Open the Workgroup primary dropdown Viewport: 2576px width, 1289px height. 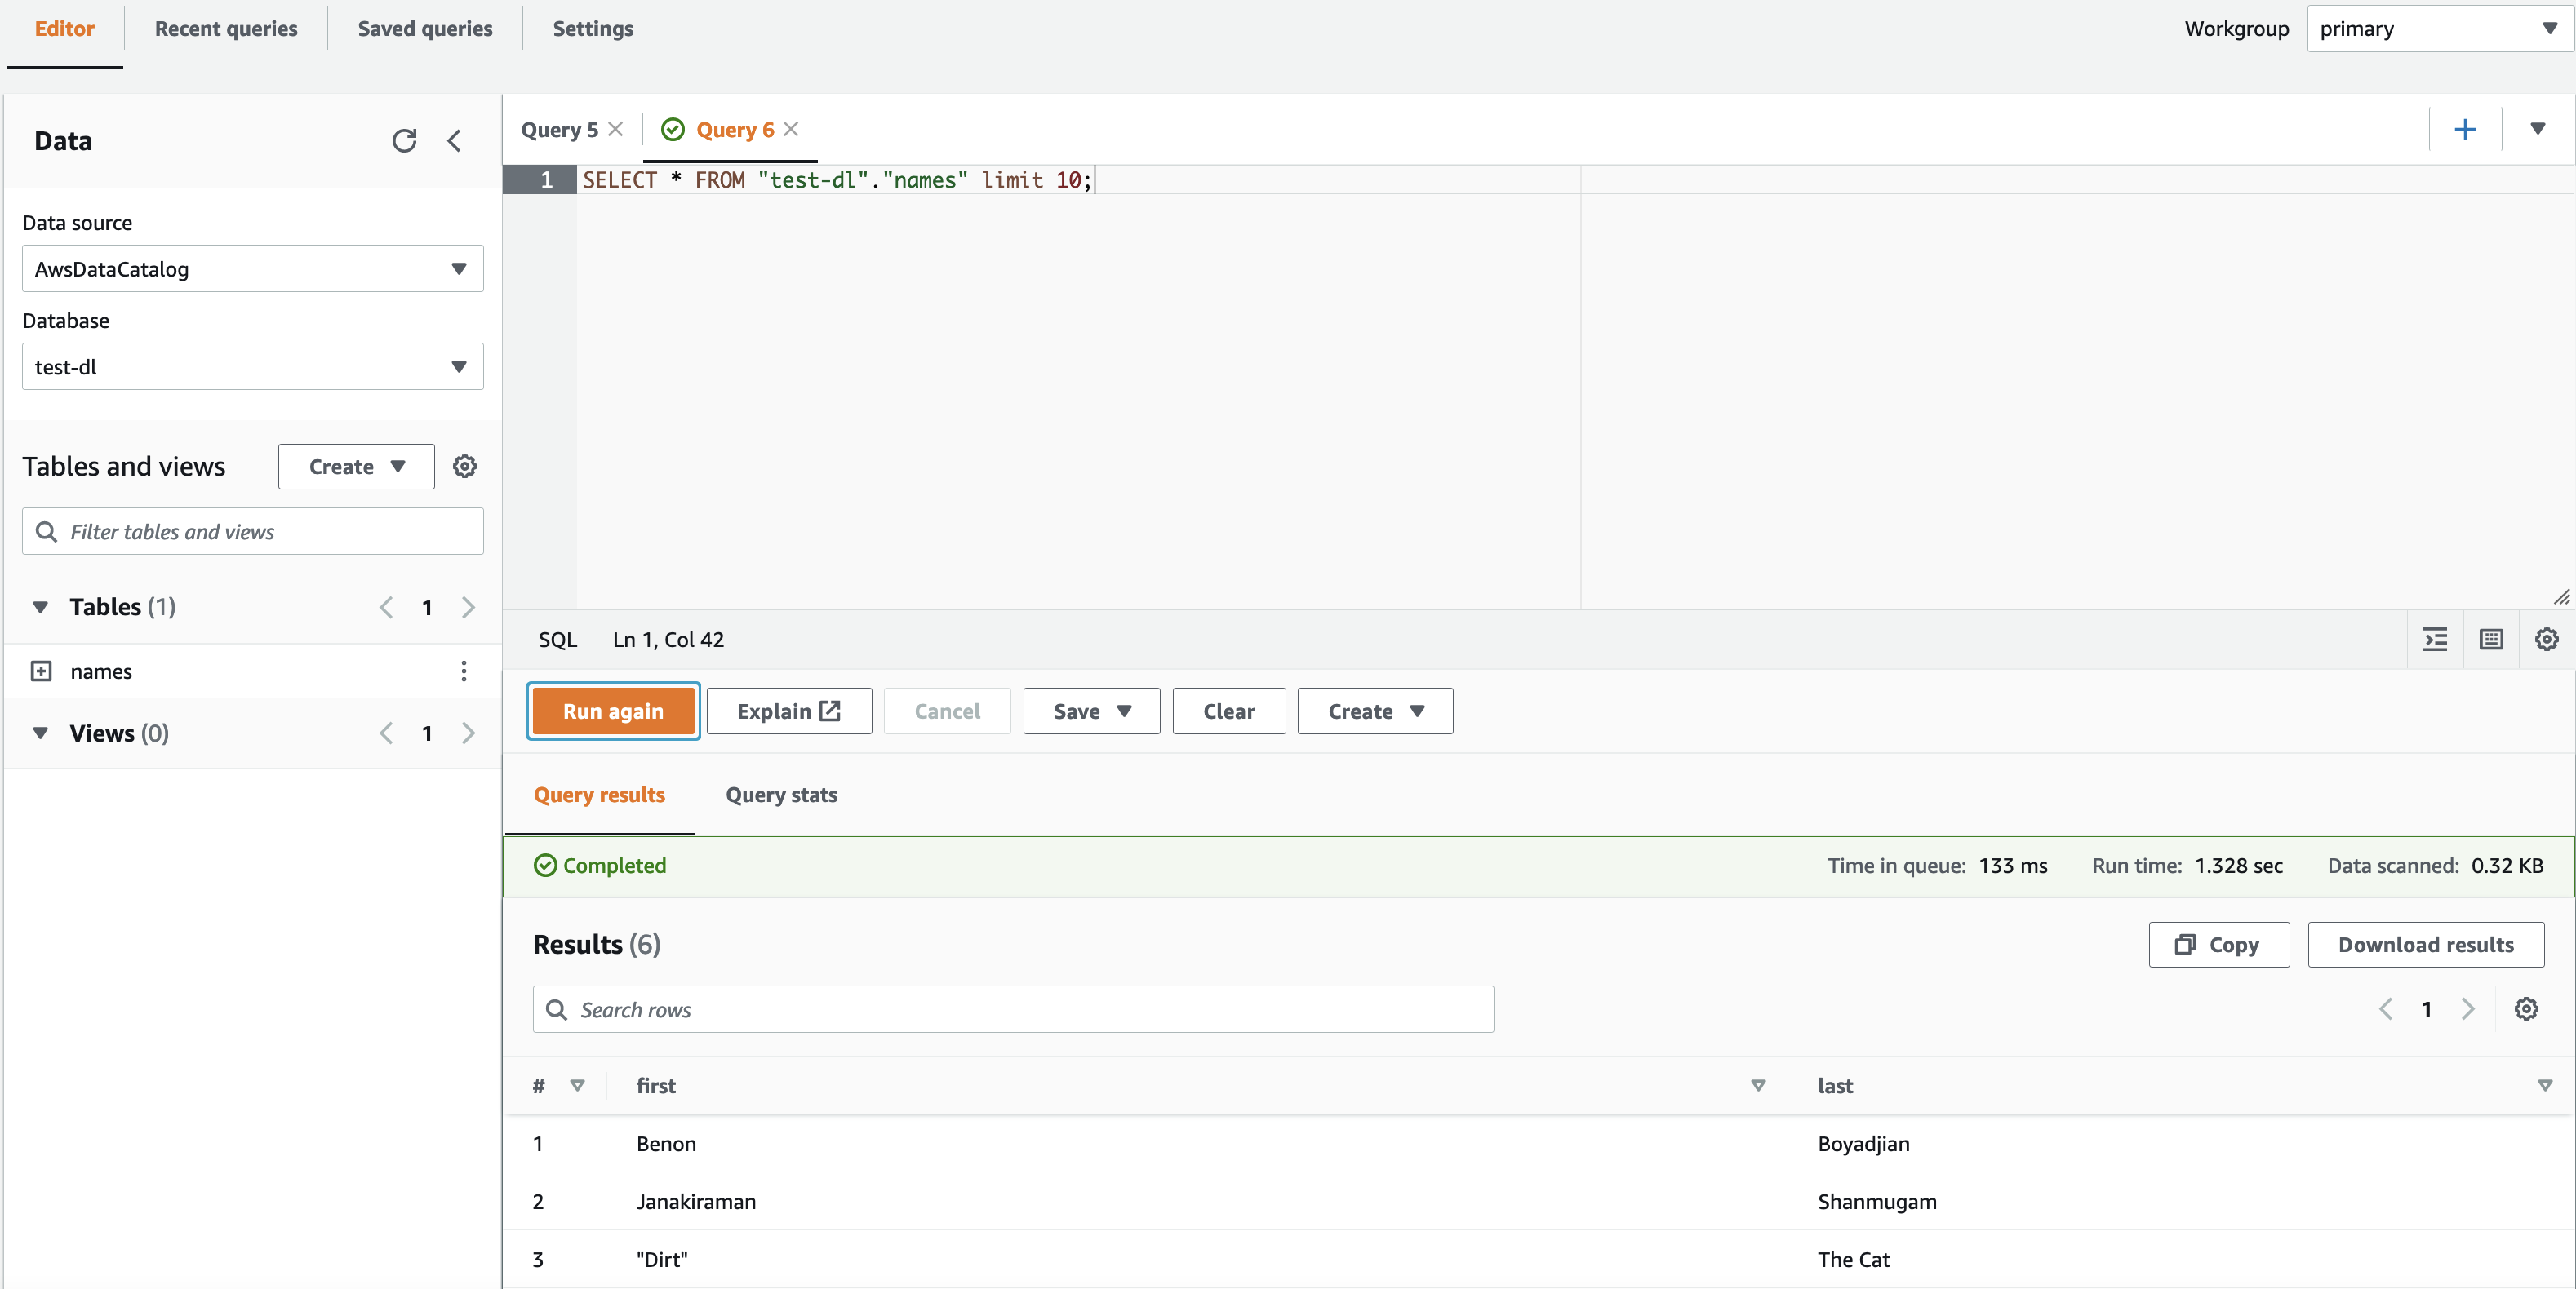click(x=2438, y=29)
